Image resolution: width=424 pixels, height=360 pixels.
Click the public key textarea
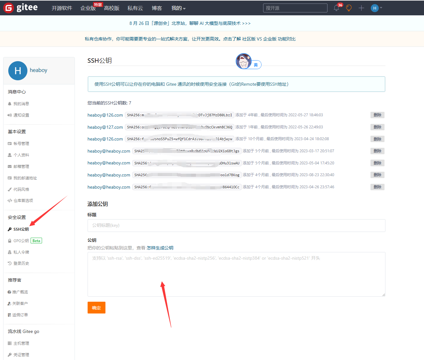pos(236,274)
